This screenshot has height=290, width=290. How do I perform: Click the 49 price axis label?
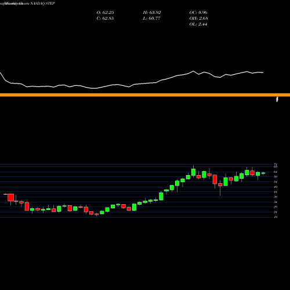[x=275, y=187]
